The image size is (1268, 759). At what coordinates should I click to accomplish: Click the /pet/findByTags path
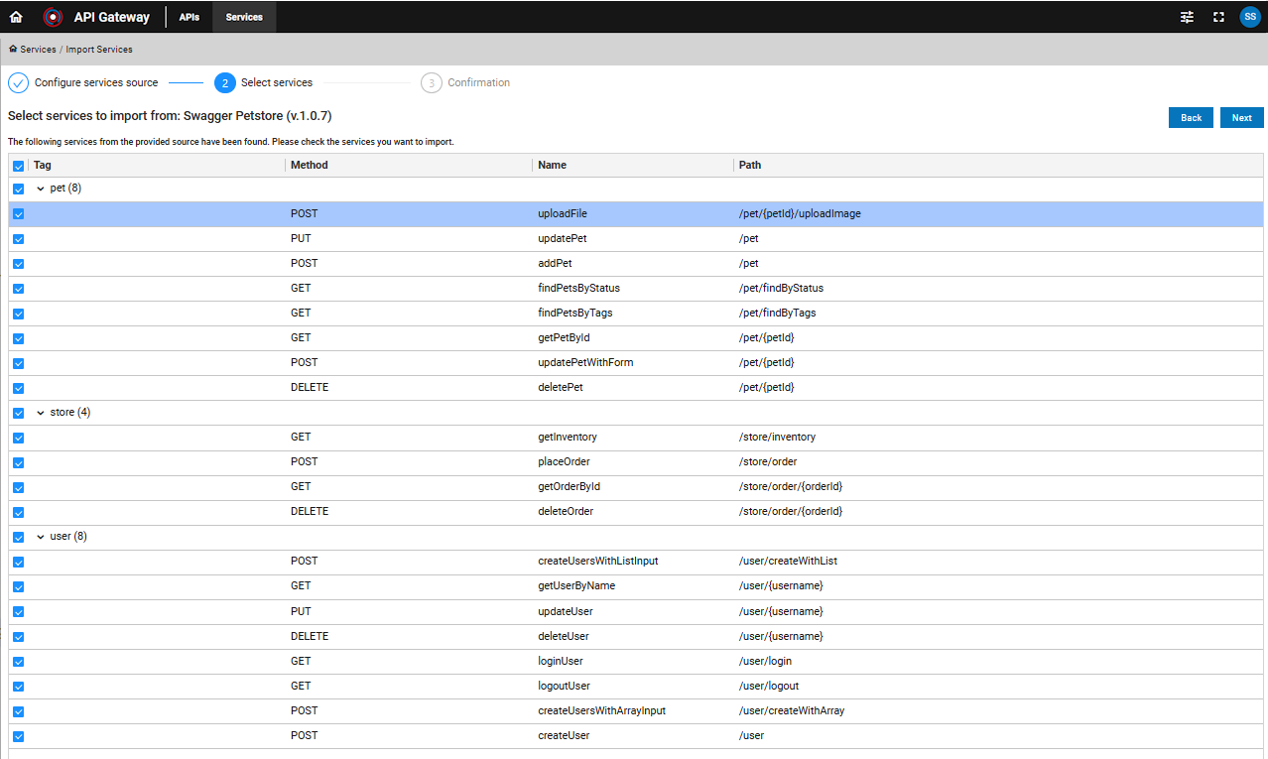[777, 313]
